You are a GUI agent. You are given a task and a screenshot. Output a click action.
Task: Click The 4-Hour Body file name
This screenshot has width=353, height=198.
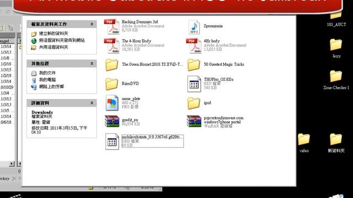pyautogui.click(x=136, y=41)
